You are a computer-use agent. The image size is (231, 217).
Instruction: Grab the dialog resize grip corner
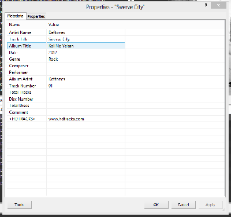coord(223,210)
